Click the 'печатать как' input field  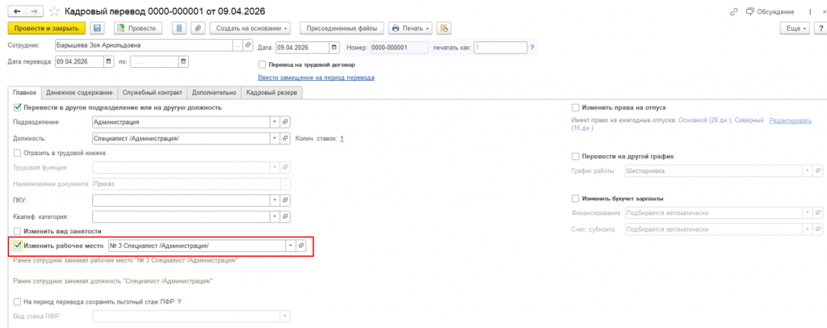pyautogui.click(x=500, y=48)
